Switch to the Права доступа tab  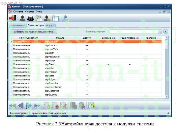pos(36,25)
